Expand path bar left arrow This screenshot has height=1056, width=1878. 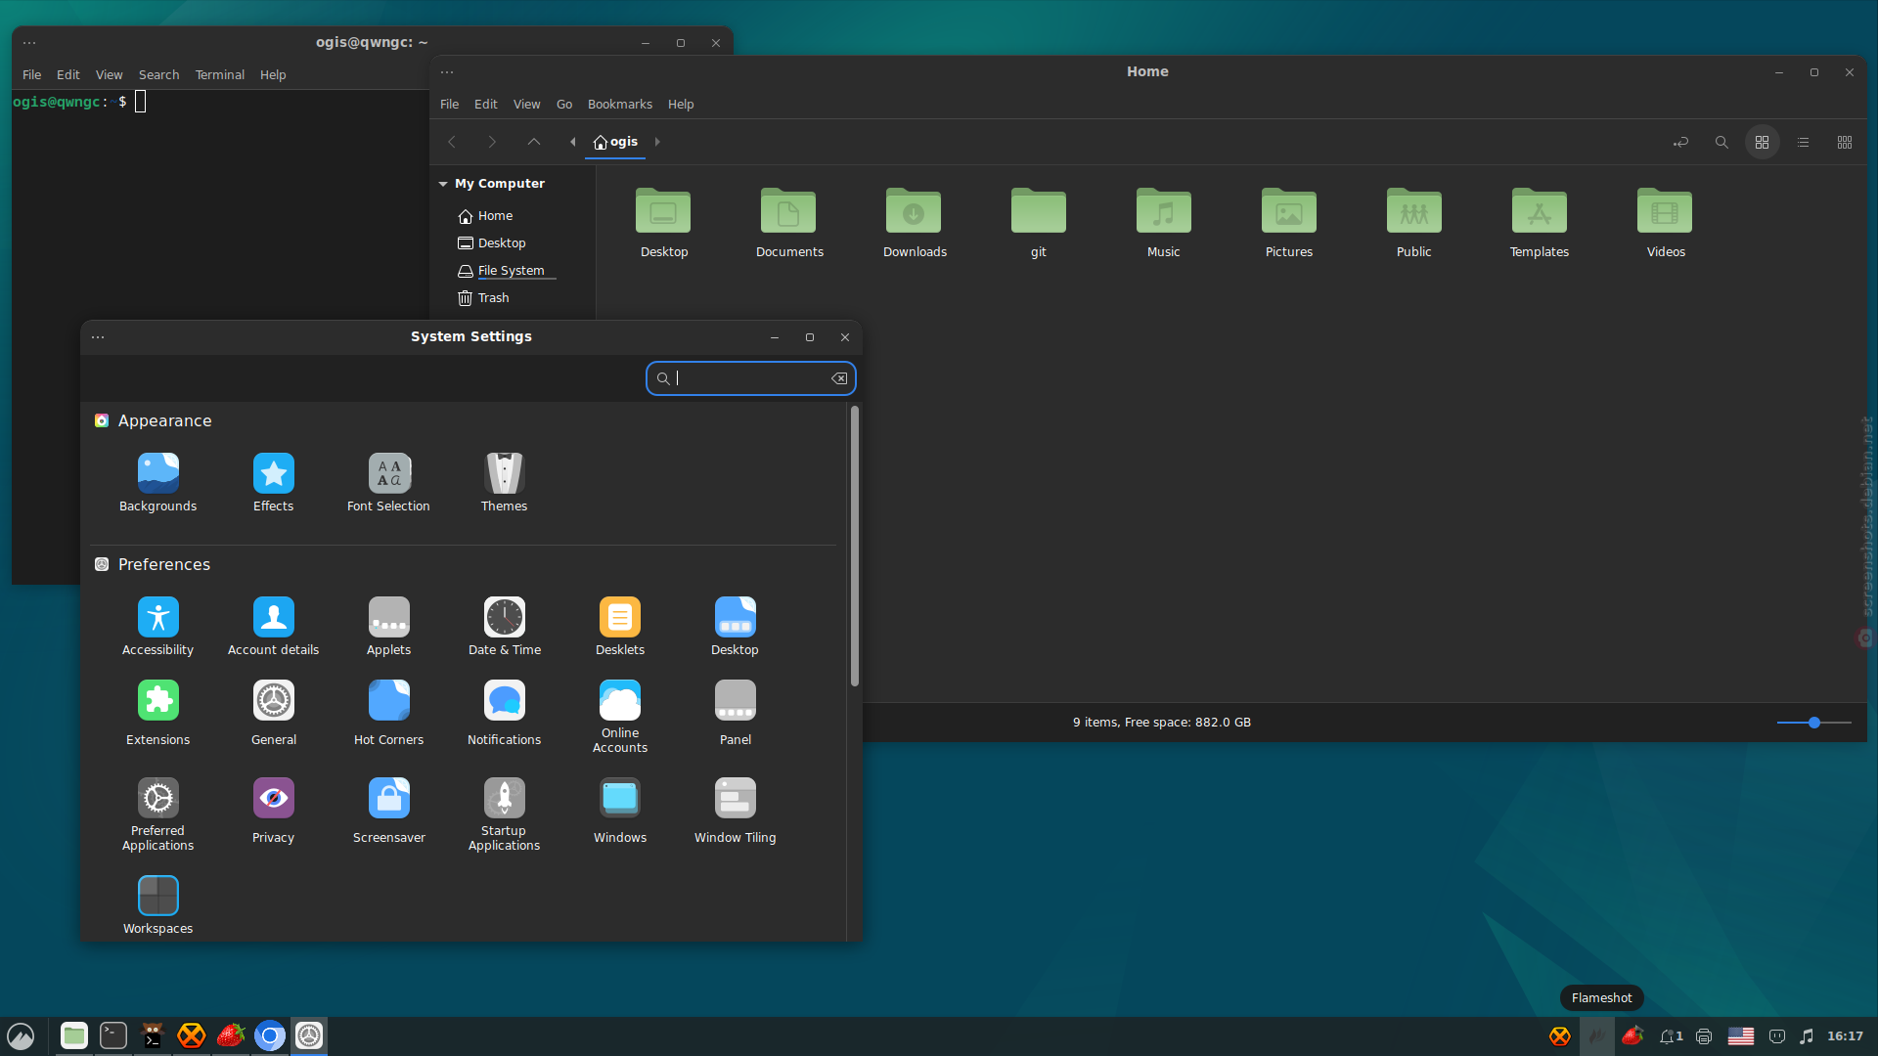573,142
